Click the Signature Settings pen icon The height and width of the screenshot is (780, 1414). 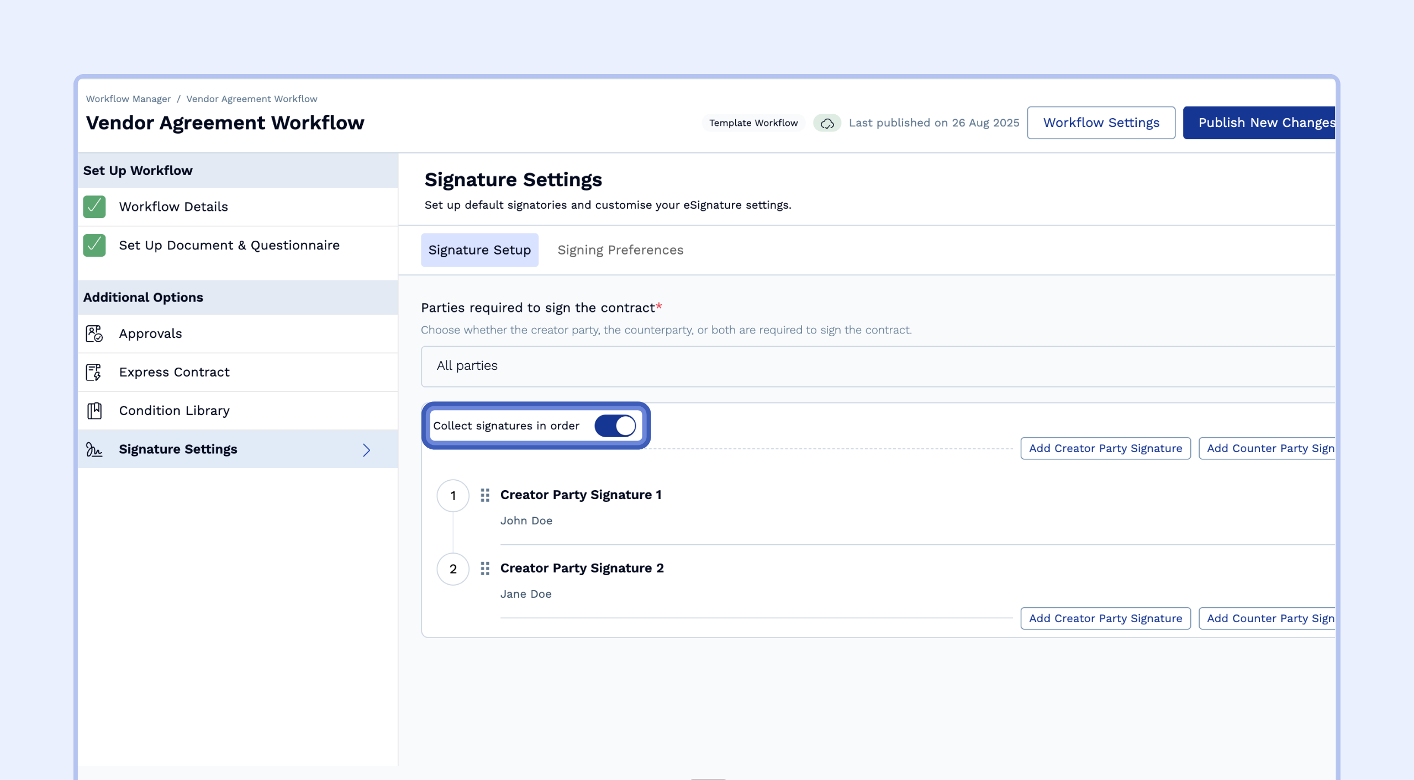pyautogui.click(x=94, y=449)
